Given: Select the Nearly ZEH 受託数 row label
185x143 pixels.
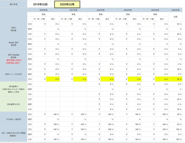Looking at the screenshot, I should click(x=14, y=44).
